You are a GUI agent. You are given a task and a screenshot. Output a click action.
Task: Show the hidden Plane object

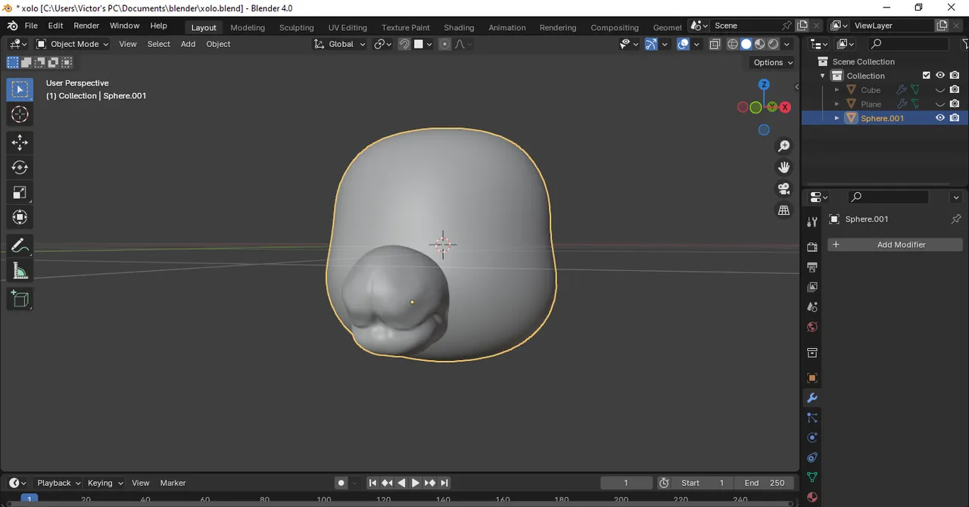940,104
